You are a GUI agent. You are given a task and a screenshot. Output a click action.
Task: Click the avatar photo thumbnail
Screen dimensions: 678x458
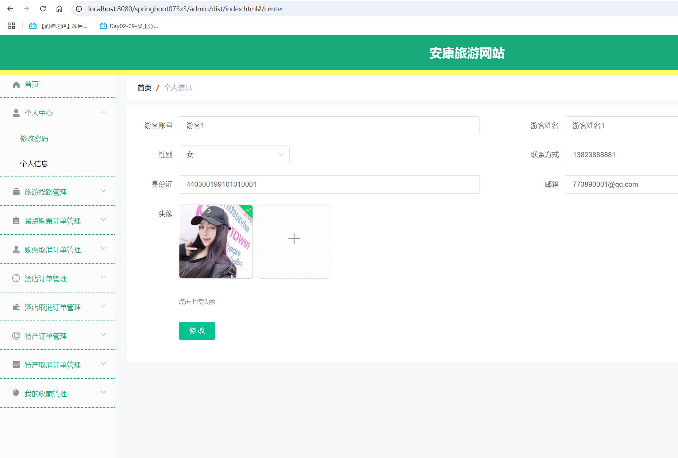tap(215, 241)
